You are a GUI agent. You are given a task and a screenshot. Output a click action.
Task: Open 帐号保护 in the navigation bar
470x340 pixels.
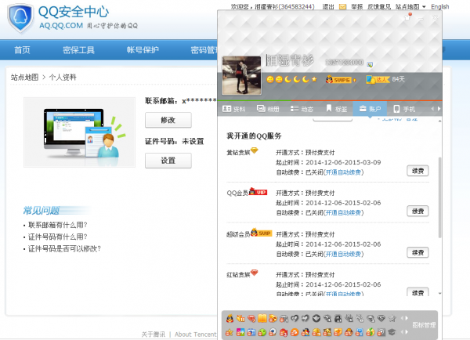coord(143,50)
